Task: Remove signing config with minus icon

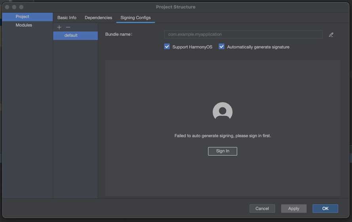Action: [x=68, y=27]
